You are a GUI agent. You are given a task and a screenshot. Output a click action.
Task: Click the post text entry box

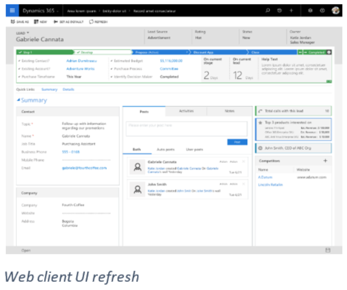pyautogui.click(x=187, y=128)
